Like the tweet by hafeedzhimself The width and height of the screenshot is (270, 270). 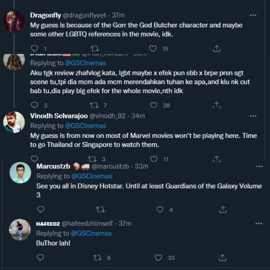tap(159, 258)
